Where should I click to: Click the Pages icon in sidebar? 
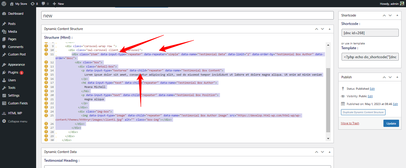4,39
